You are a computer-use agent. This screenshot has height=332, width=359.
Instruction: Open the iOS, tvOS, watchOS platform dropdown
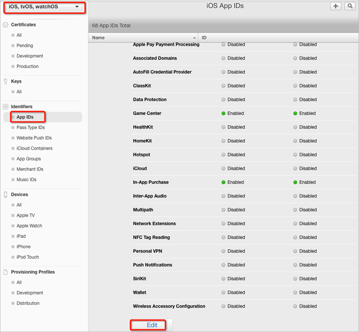click(45, 7)
